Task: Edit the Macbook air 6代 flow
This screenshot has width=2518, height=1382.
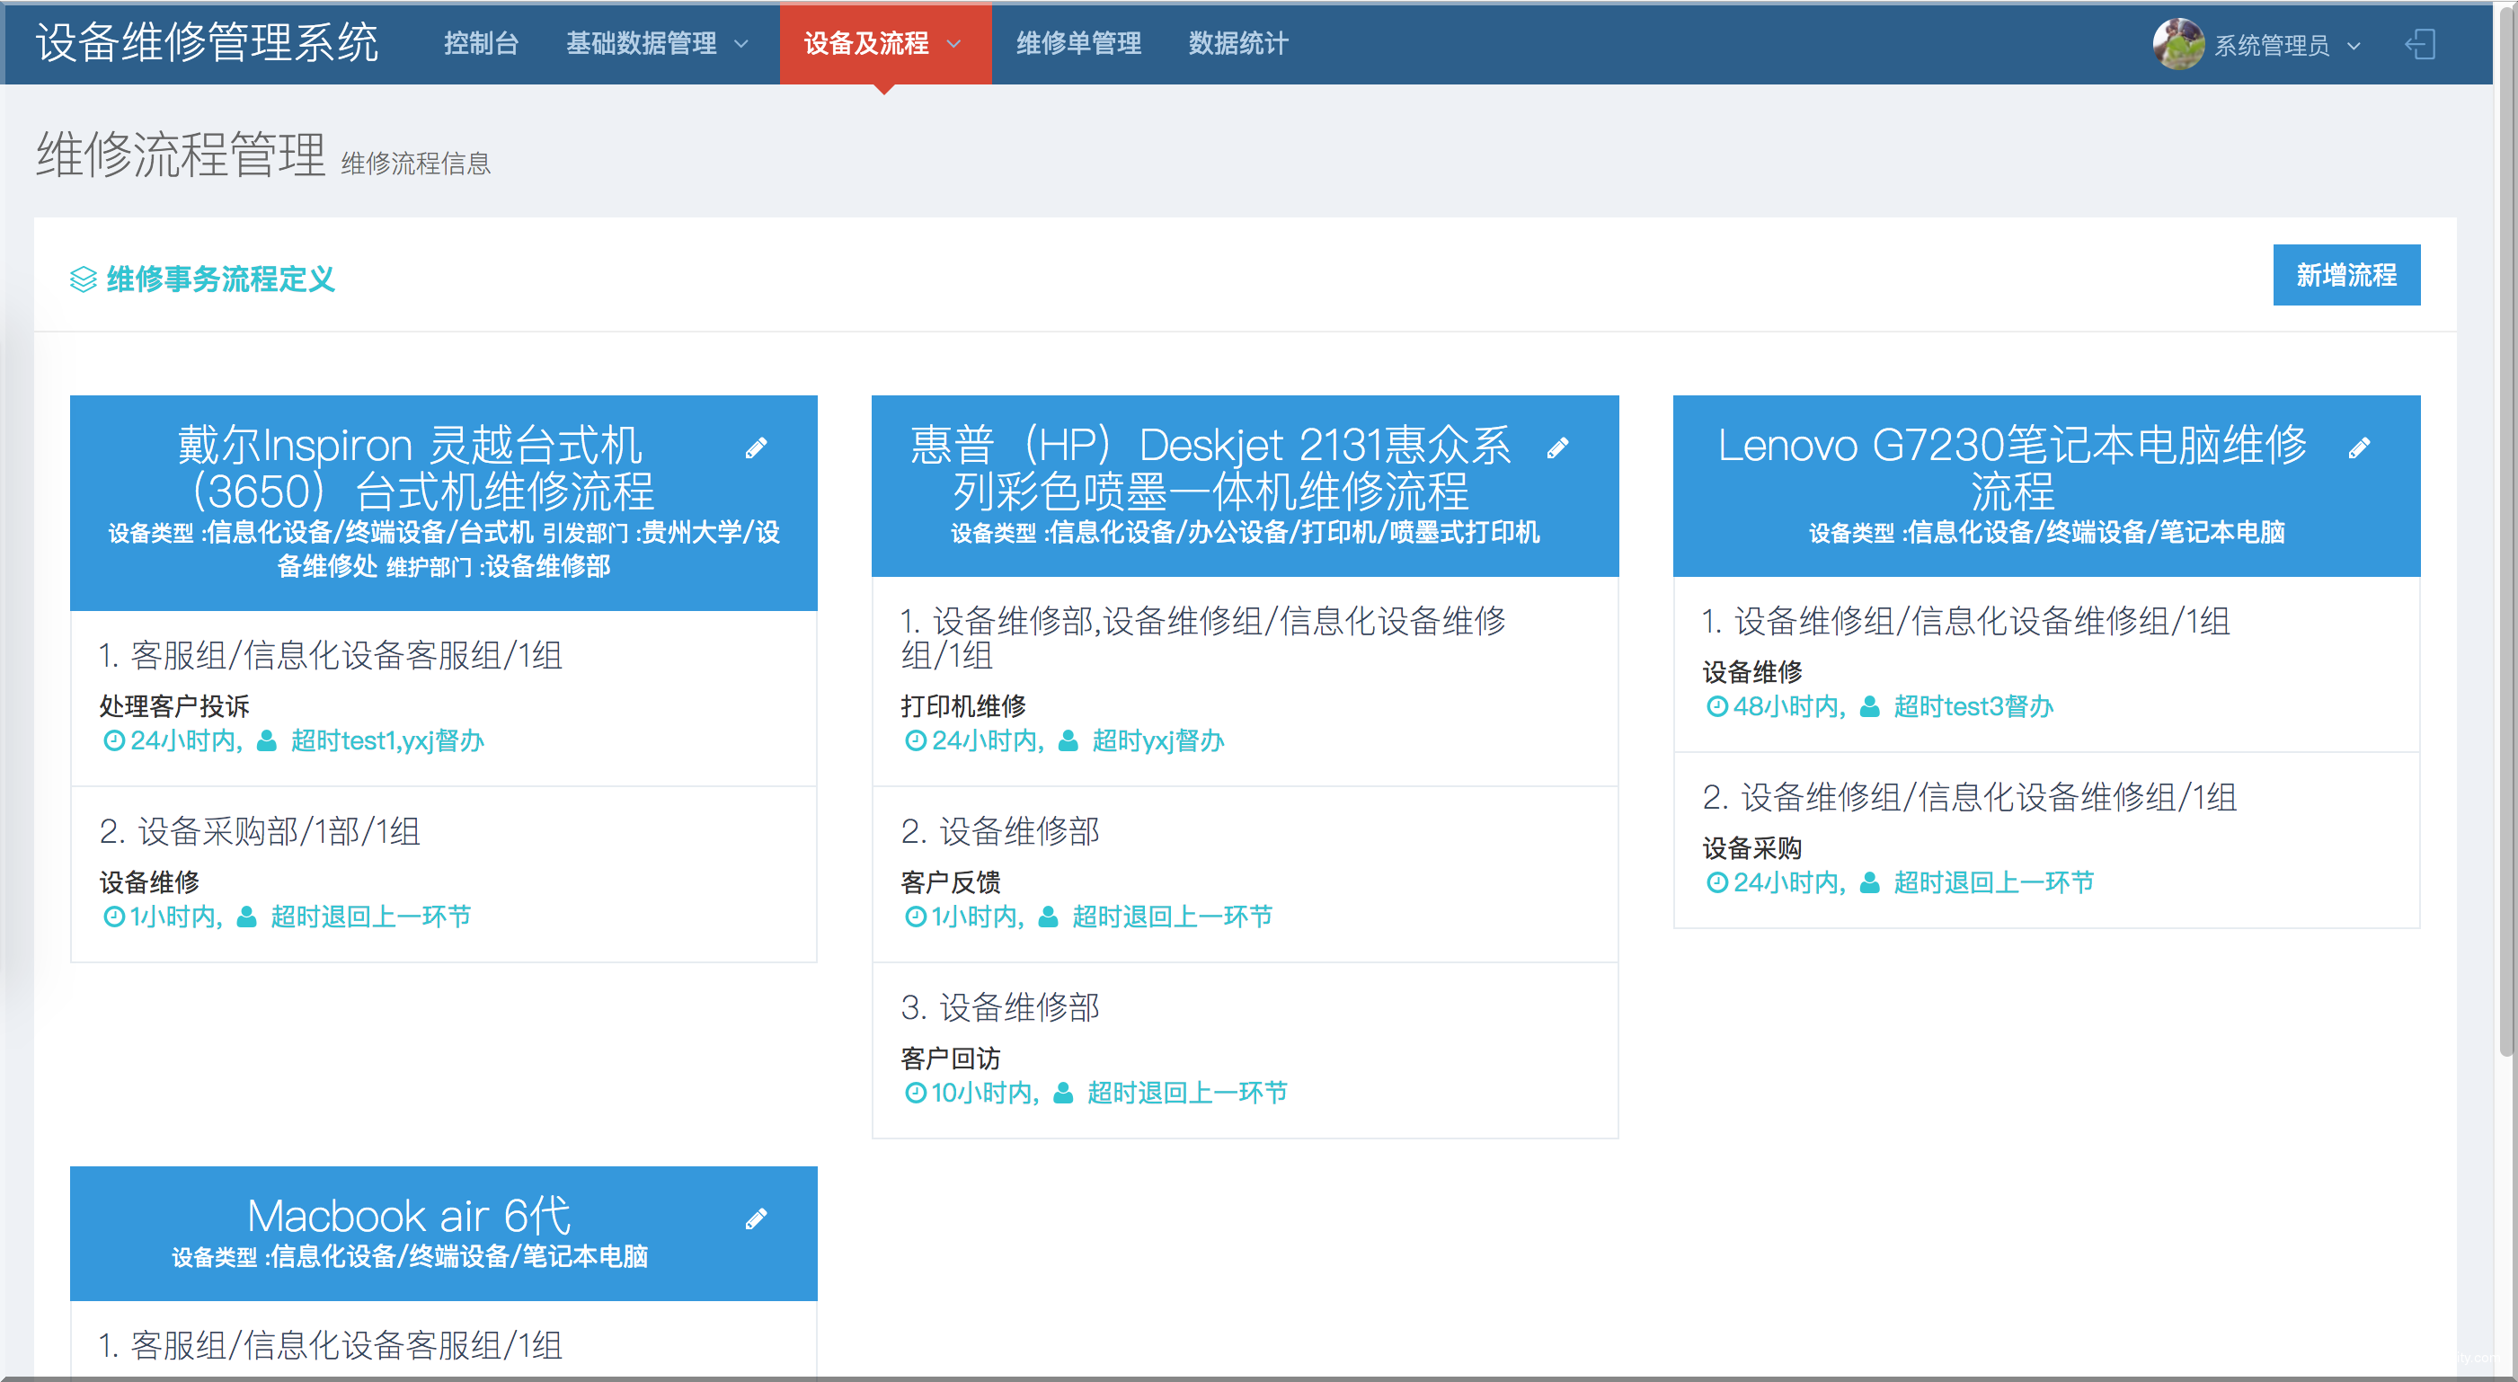Action: click(756, 1218)
